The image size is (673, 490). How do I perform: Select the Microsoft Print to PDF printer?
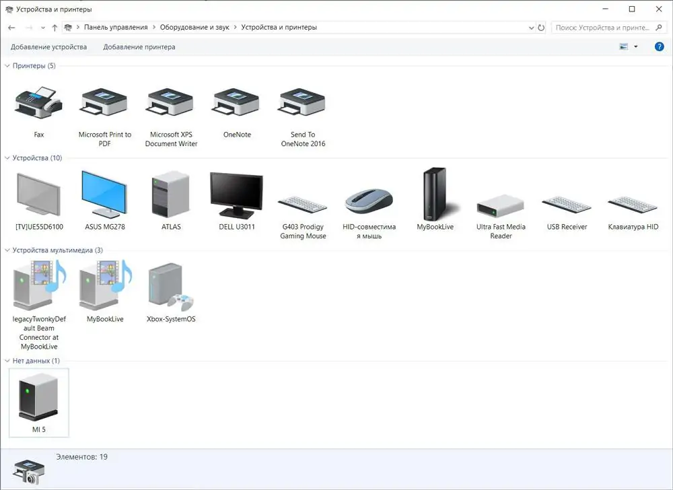[x=105, y=103]
